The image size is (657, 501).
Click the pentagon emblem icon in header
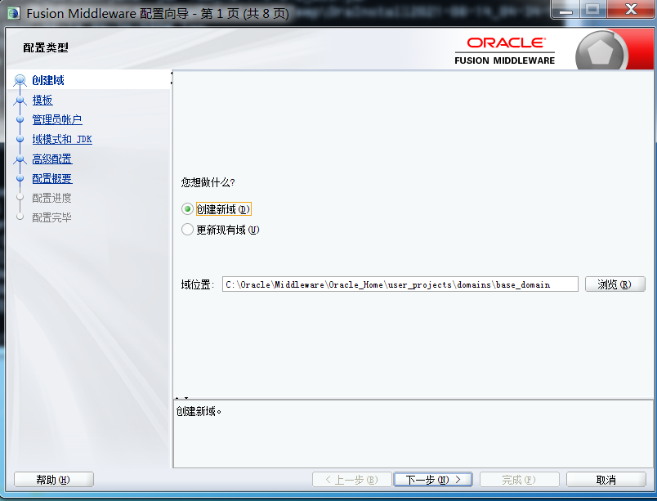601,52
